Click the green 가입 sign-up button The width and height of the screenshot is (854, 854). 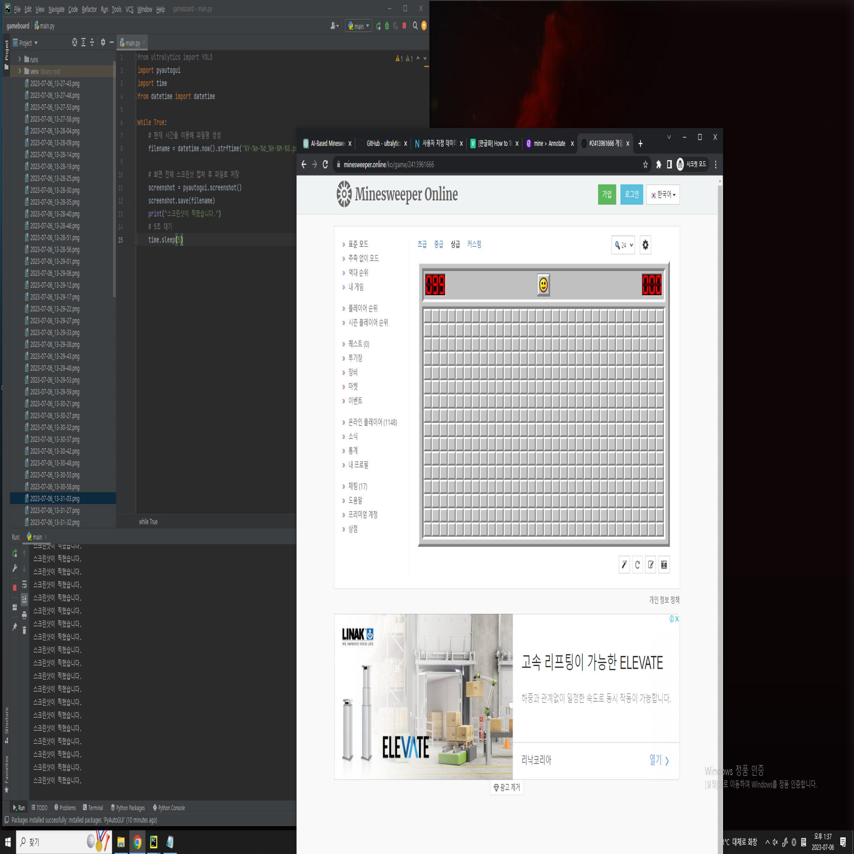(606, 194)
